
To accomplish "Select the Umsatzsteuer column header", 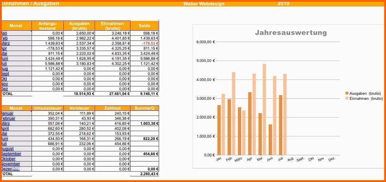I will [x=48, y=108].
